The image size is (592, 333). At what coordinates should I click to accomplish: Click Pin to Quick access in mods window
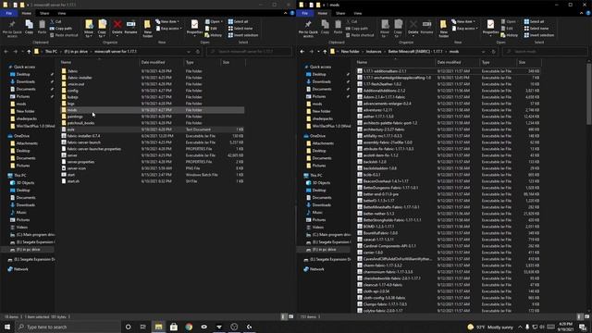click(x=308, y=29)
